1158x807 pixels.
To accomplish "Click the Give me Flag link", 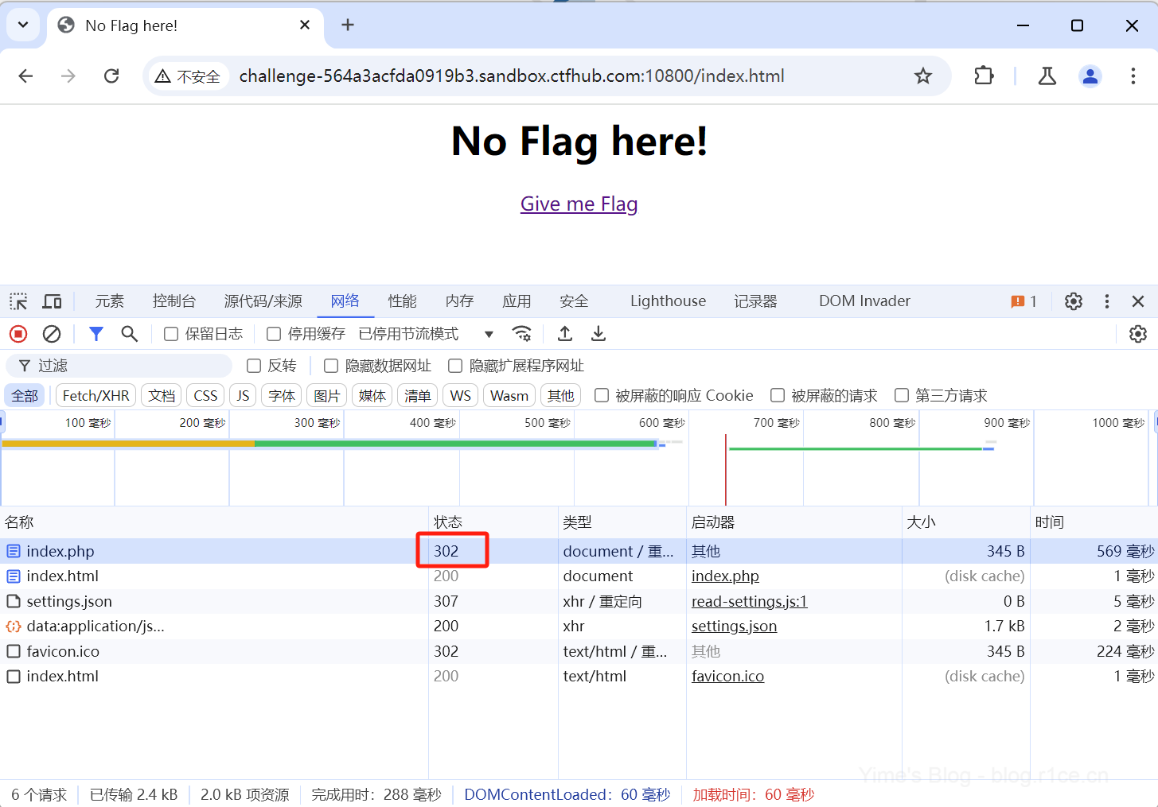I will (x=579, y=204).
